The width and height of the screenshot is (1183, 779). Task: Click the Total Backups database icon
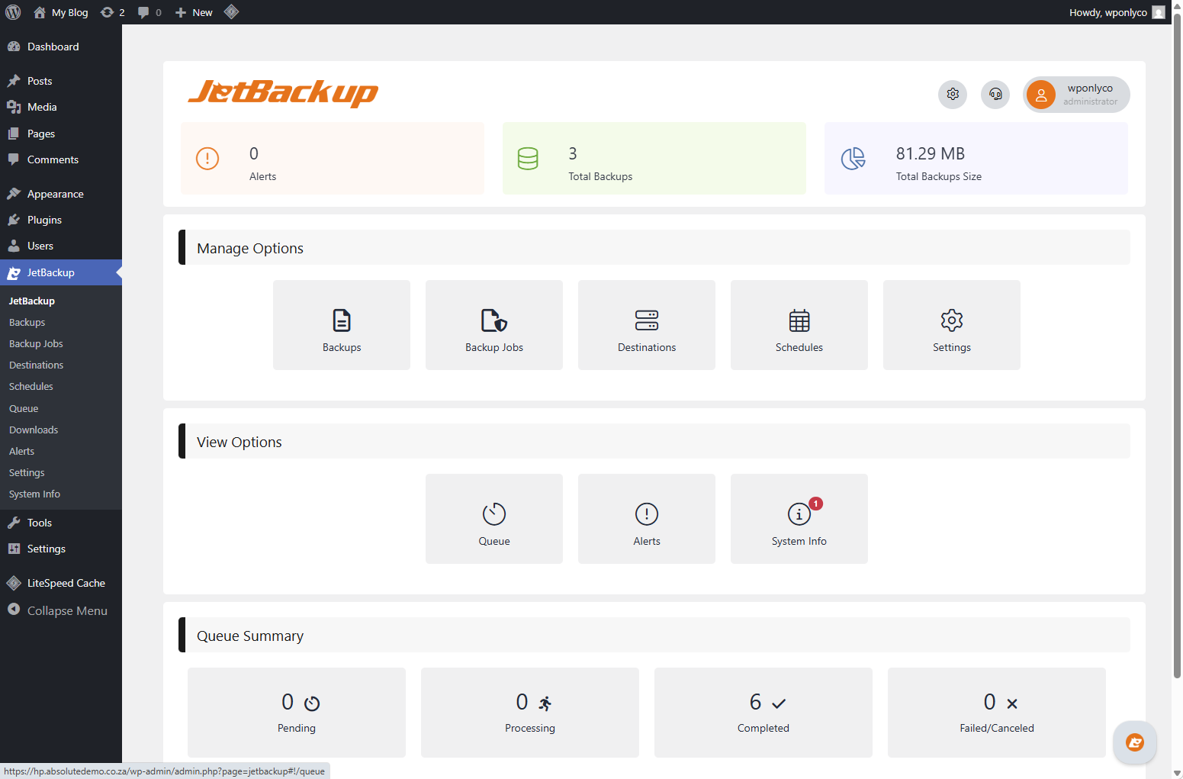528,159
